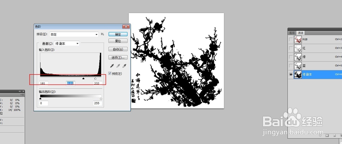Switch to the 图层 layers tab
Image resolution: width=342 pixels, height=144 pixels.
(292, 33)
